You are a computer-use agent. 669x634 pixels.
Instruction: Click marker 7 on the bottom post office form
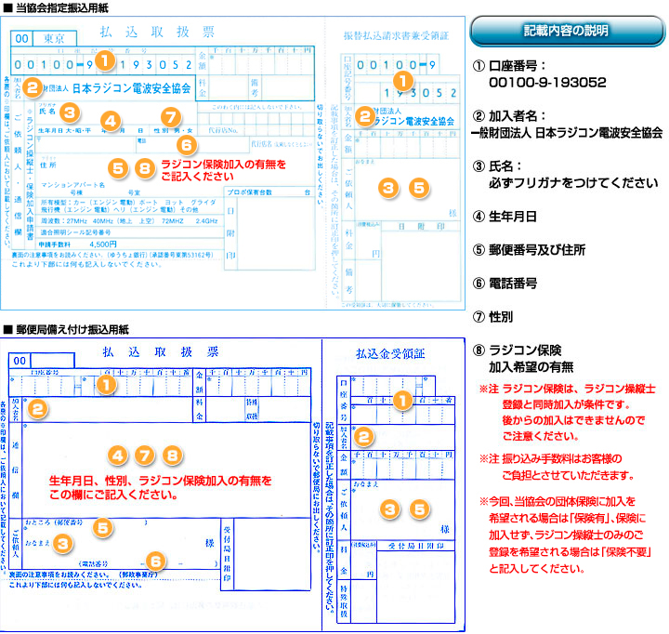click(145, 455)
